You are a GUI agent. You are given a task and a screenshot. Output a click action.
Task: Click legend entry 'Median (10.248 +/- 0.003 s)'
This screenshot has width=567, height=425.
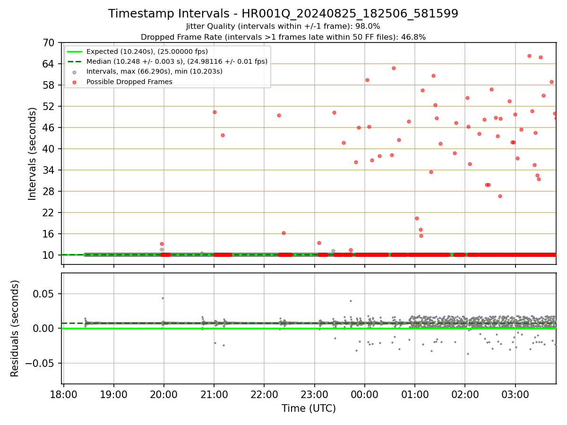point(177,61)
